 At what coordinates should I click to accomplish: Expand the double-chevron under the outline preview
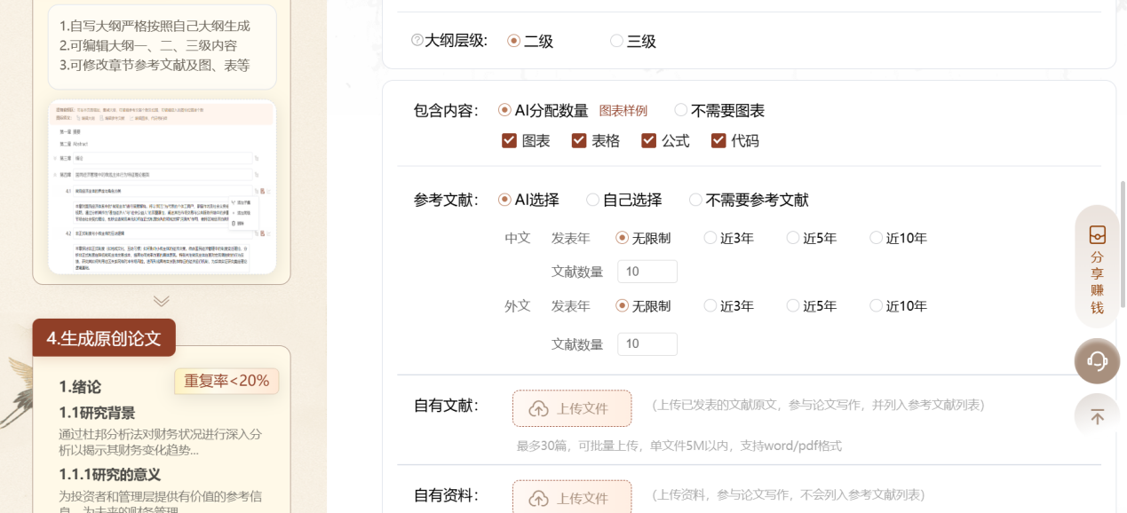(162, 301)
